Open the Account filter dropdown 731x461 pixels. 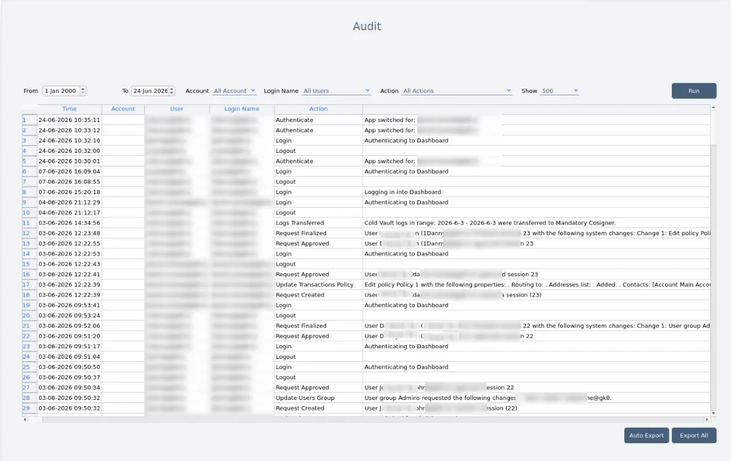(234, 91)
